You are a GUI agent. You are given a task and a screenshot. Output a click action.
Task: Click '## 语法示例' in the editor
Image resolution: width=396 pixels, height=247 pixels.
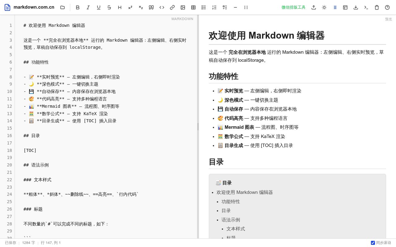click(x=36, y=165)
